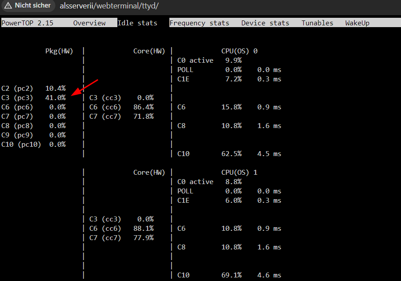Select the C2 (pc2) row label
Viewport: 401px width, 281px height.
17,88
